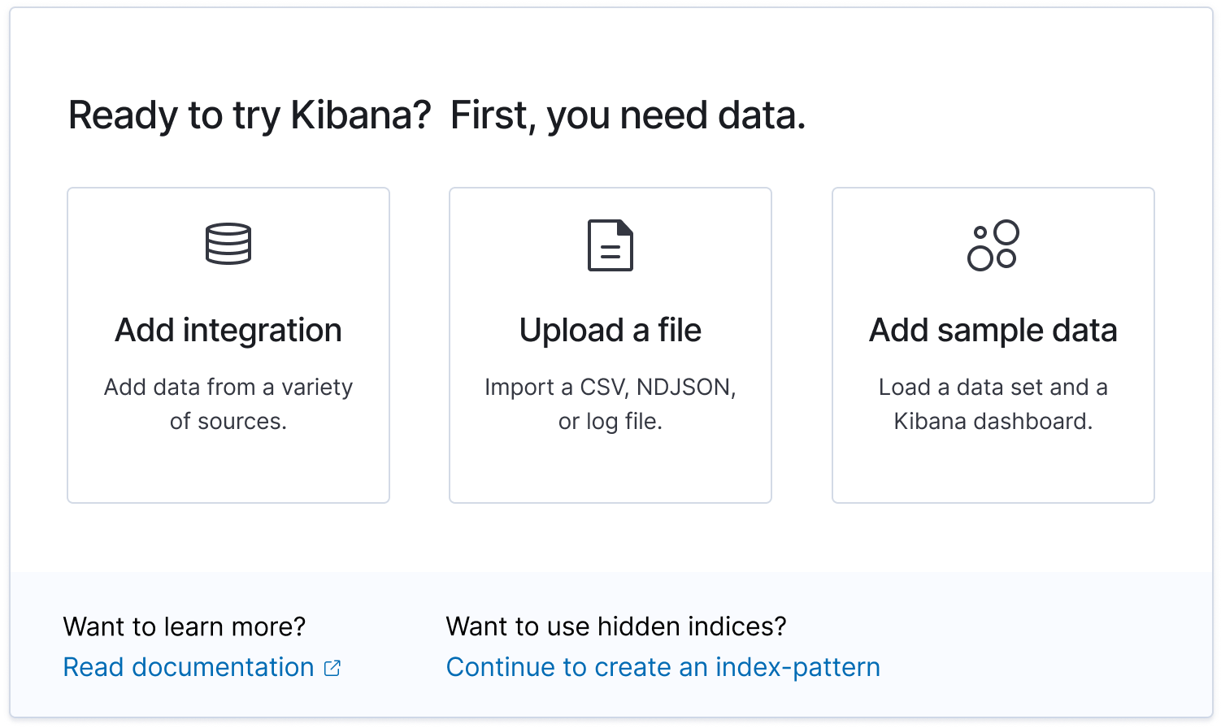Follow Continue to create an index-pattern link

(x=663, y=668)
